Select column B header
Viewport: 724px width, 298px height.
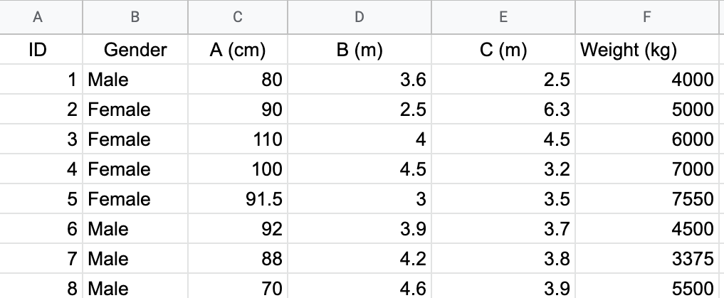tap(135, 17)
